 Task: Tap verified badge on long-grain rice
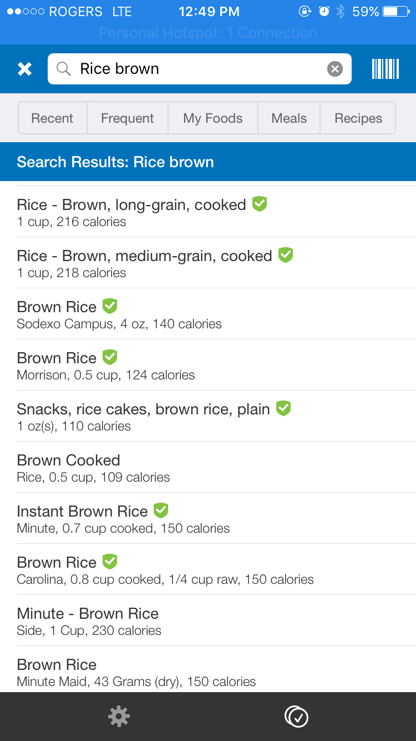pos(260,204)
